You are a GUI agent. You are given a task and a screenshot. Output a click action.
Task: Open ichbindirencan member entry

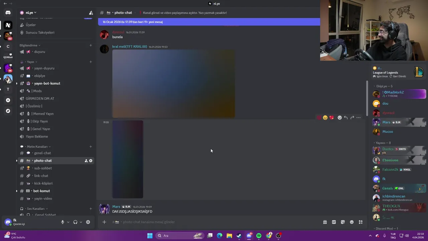399,198
